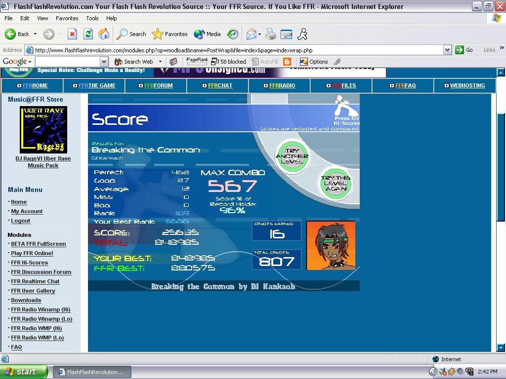This screenshot has height=379, width=506.
Task: Click the Google toolbar logo
Action: (14, 61)
